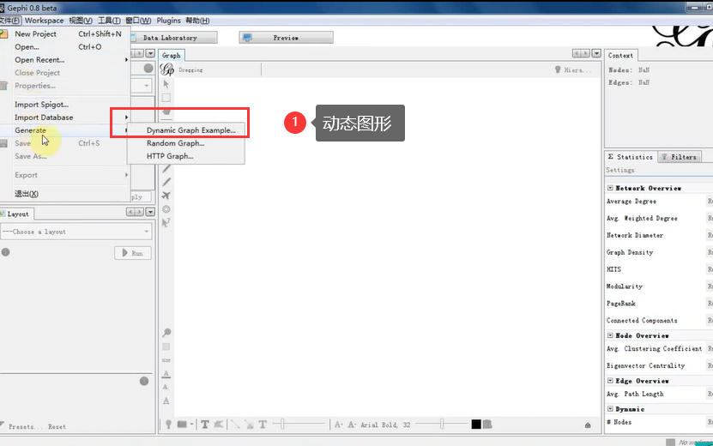
Task: Open the Open Recent... submenu
Action: [x=65, y=59]
